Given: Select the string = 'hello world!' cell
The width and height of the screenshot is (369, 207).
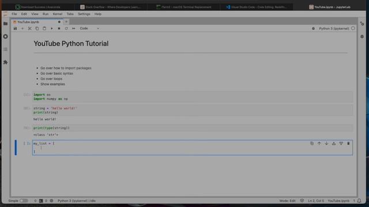Looking at the screenshot, I should [193, 110].
